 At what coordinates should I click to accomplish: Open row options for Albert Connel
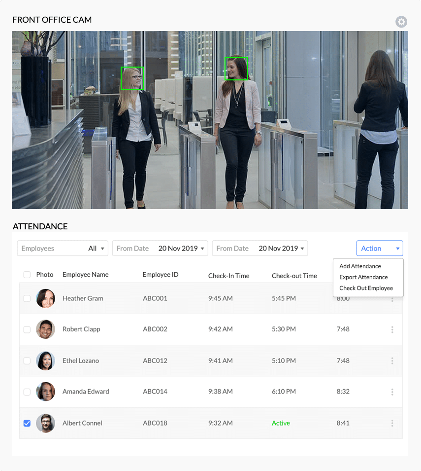coord(392,423)
